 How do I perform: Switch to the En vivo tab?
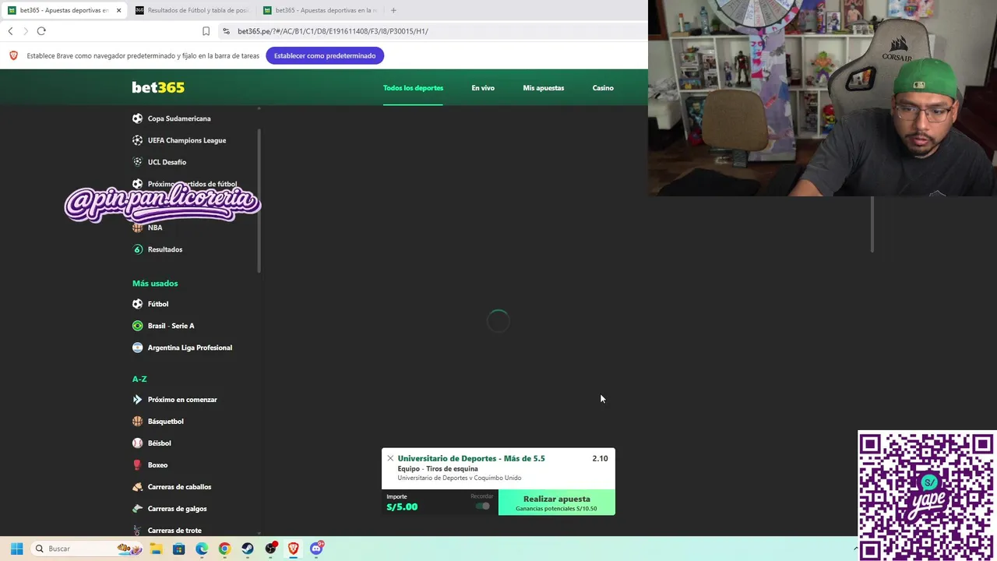[x=483, y=88]
